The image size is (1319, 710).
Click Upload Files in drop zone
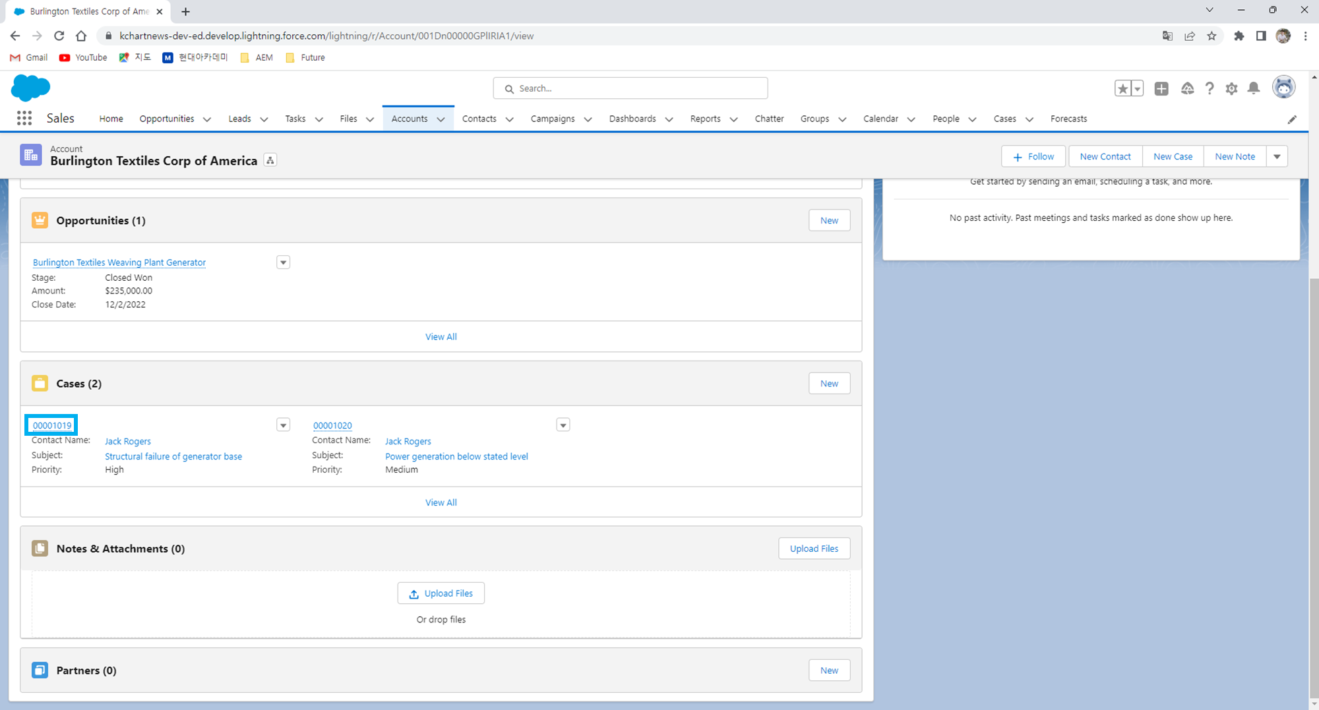[441, 593]
